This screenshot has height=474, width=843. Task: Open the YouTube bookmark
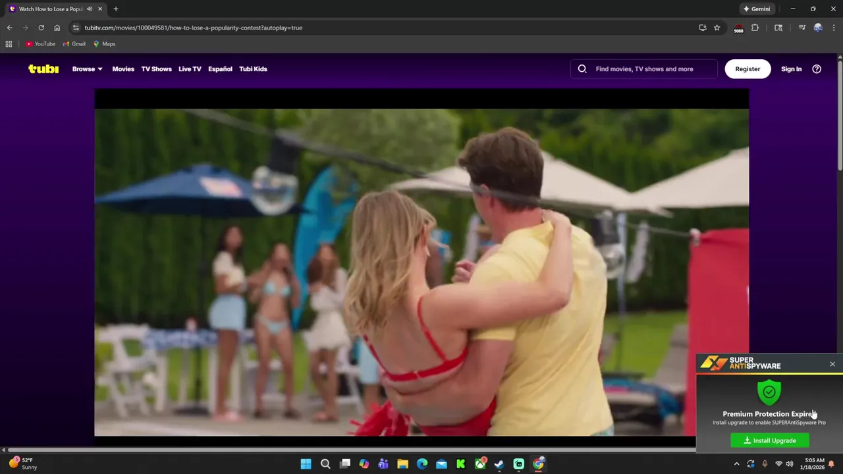[x=40, y=44]
